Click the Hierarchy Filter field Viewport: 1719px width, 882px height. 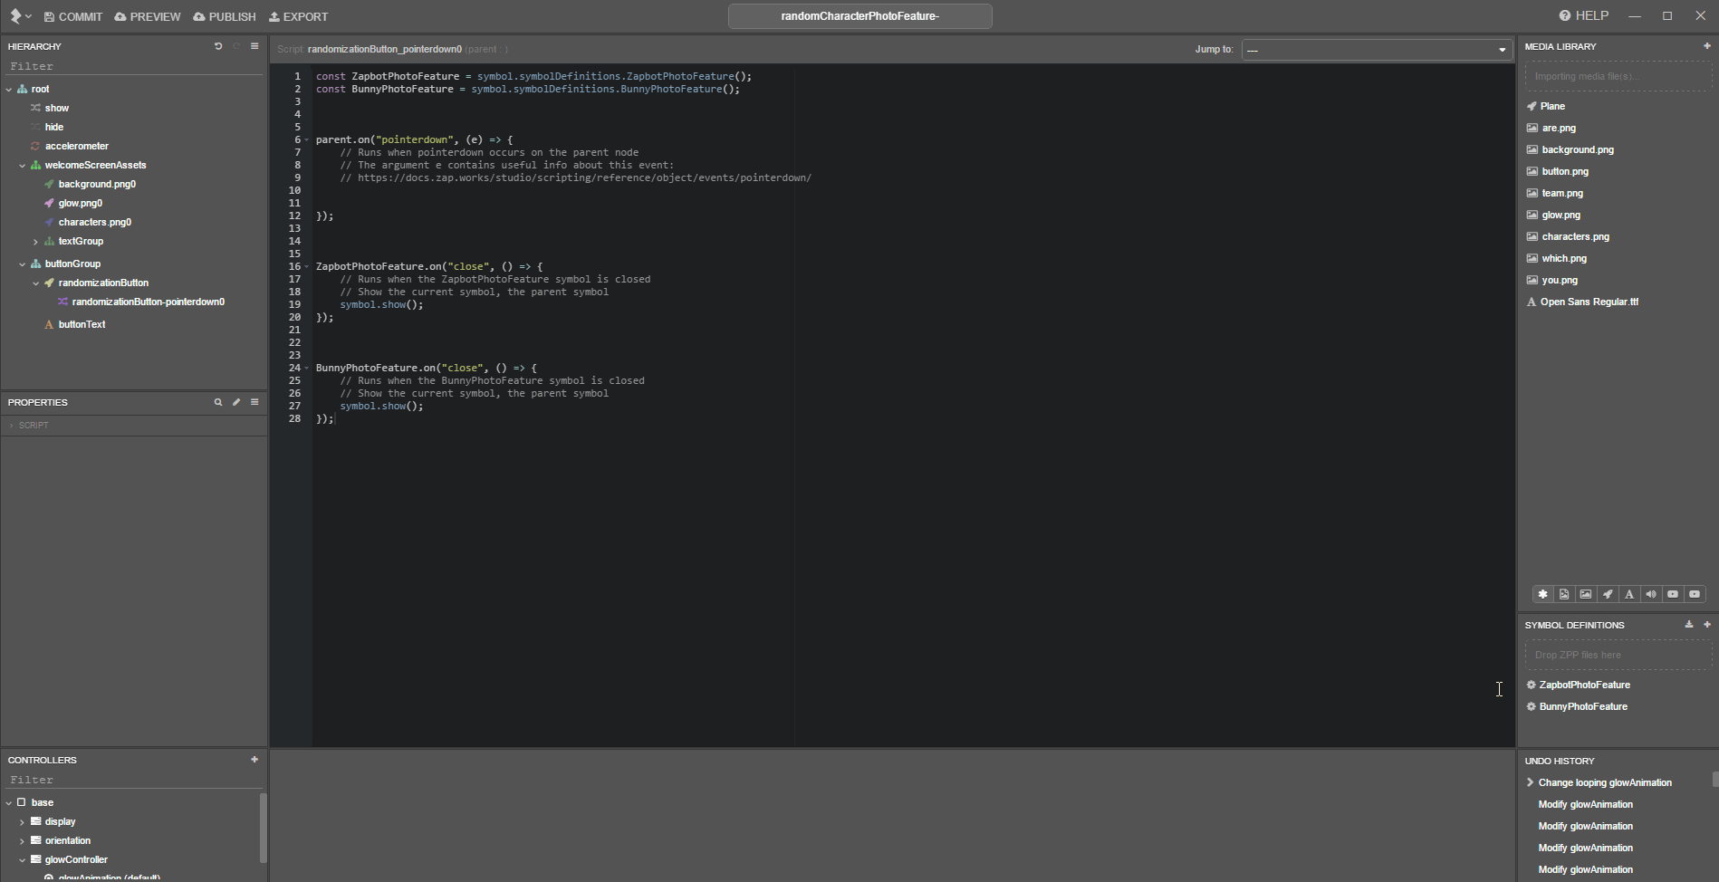[x=134, y=66]
